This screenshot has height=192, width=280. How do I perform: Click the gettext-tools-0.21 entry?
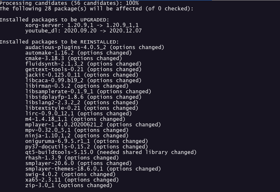(83, 69)
